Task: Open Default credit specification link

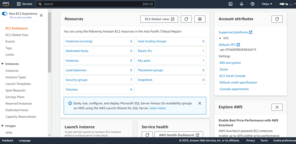Action: (x=238, y=82)
